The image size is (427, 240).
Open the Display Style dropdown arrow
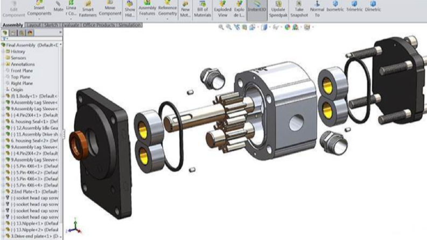(x=269, y=27)
